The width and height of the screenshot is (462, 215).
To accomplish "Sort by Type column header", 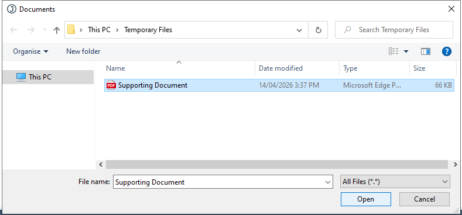I will pyautogui.click(x=350, y=68).
